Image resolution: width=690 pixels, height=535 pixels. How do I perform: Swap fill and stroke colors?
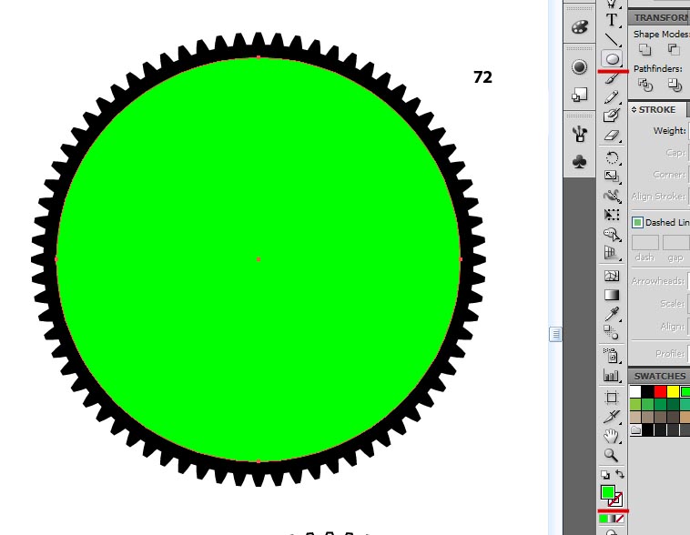click(620, 474)
